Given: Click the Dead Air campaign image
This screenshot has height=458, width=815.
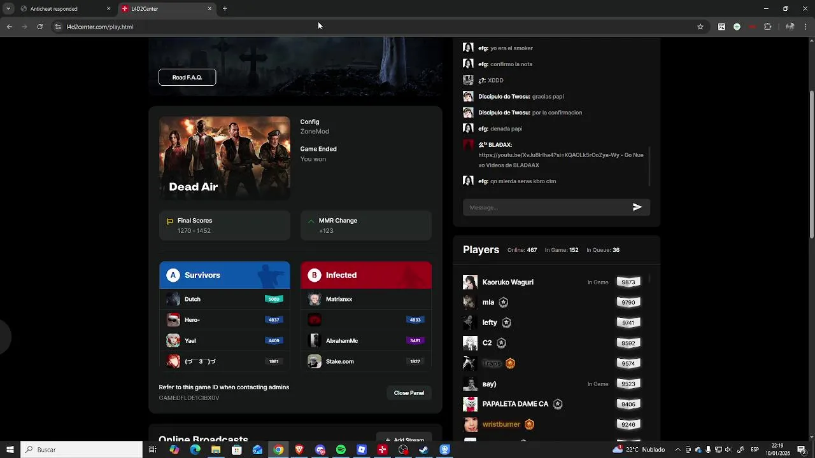Looking at the screenshot, I should pyautogui.click(x=225, y=158).
